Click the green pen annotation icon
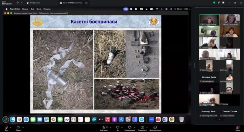The width and height of the screenshot is (244, 132). pyautogui.click(x=6, y=120)
